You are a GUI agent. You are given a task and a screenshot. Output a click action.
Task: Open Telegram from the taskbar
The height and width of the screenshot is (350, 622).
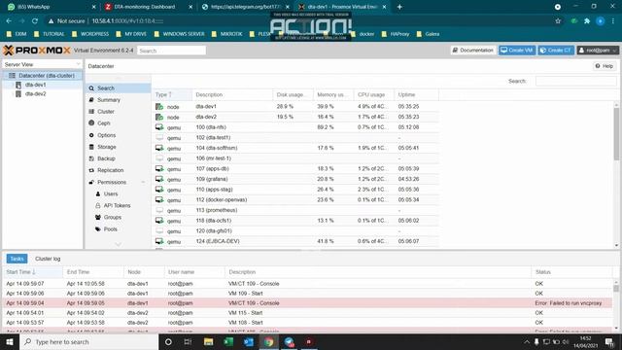click(x=290, y=342)
